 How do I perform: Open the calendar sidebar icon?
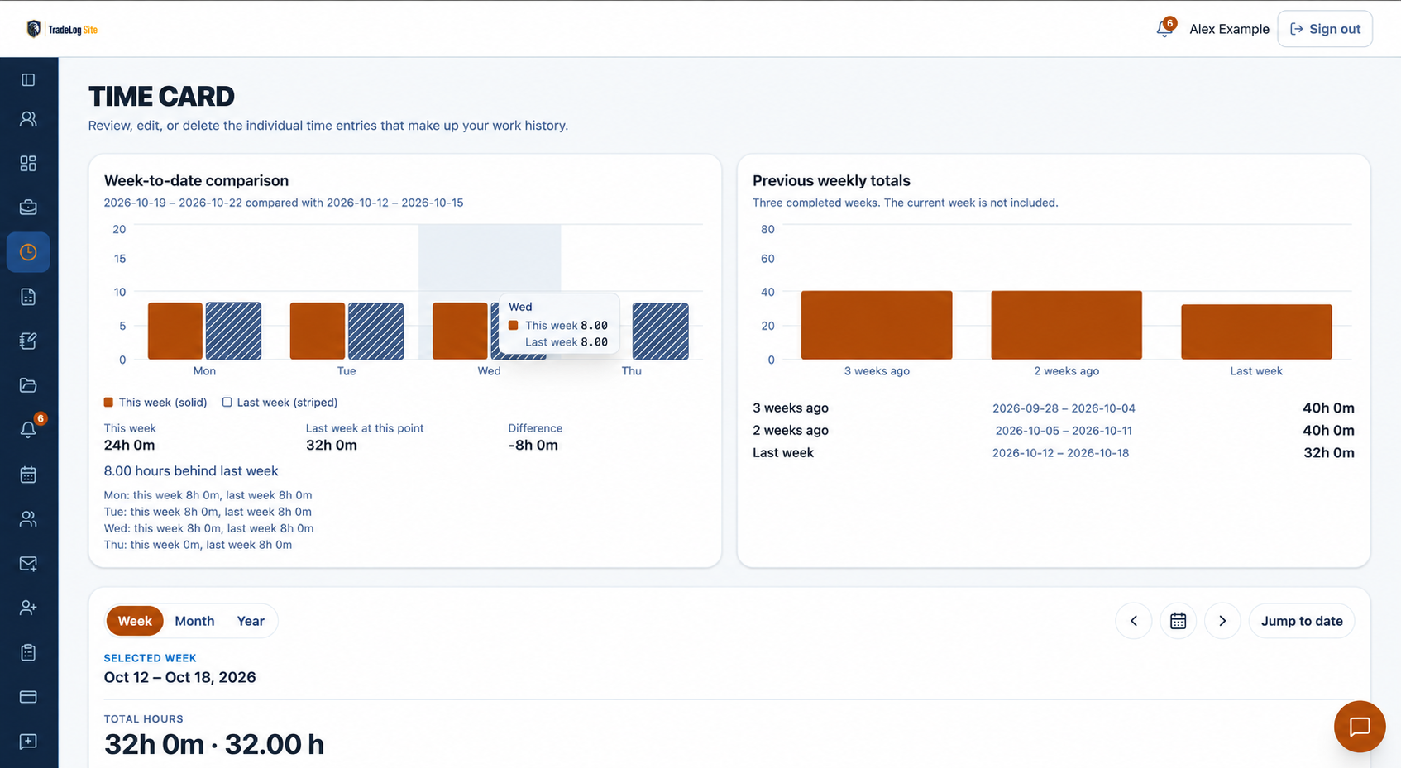[28, 475]
